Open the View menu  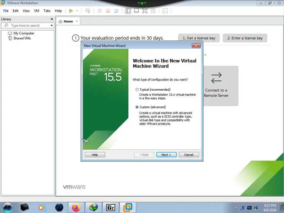click(26, 11)
